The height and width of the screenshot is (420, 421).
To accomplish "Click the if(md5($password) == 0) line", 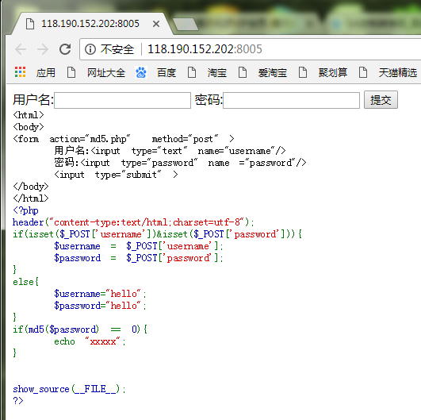I will pyautogui.click(x=80, y=329).
